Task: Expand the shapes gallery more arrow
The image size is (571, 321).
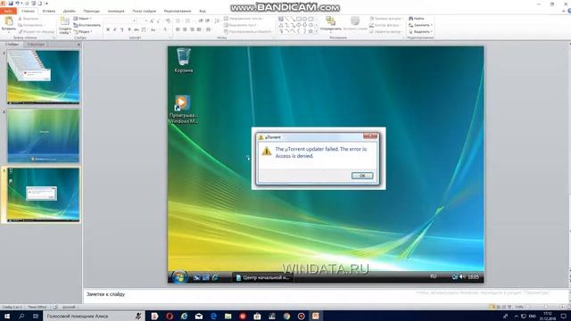Action: click(x=316, y=32)
